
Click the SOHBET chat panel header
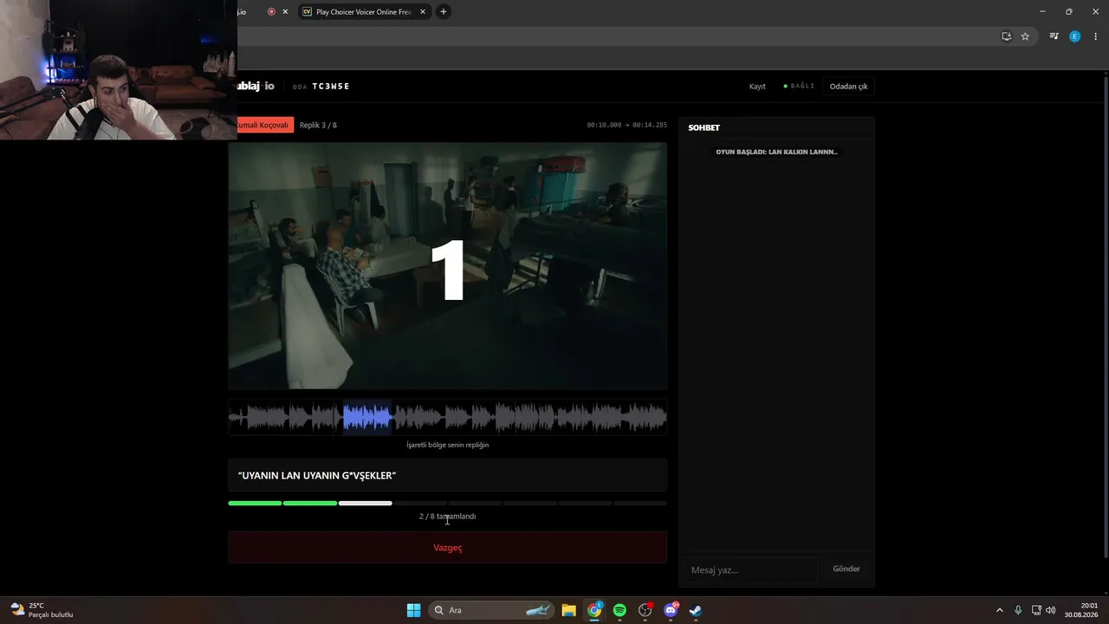[x=704, y=127]
